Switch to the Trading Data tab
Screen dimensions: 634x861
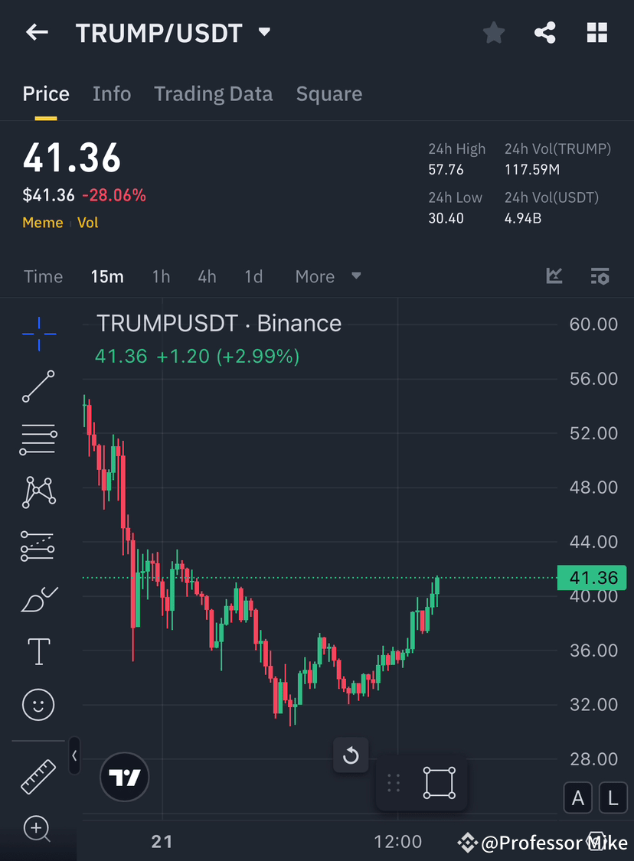pyautogui.click(x=213, y=93)
